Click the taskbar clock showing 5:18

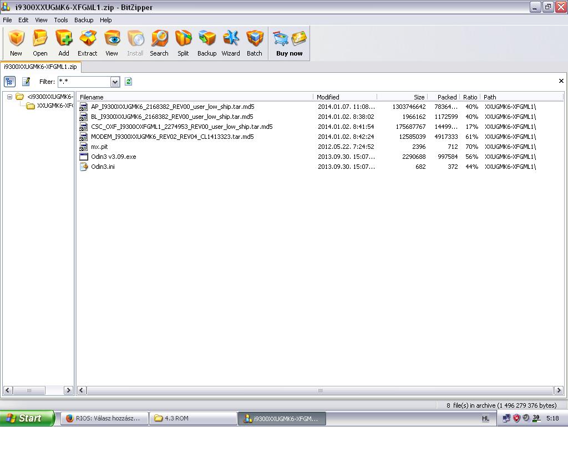[x=552, y=418]
